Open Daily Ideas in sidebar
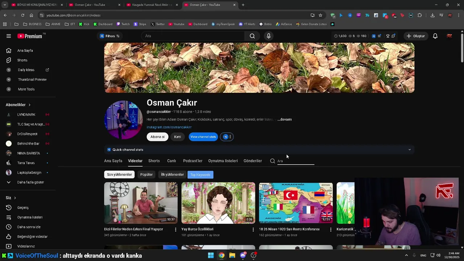464x261 pixels. 26,70
